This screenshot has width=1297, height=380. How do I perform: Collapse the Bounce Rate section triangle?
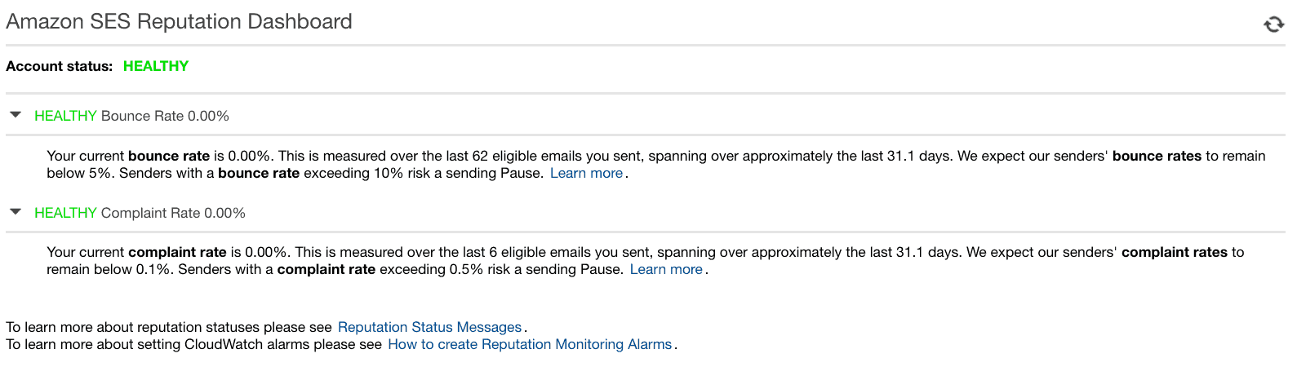[16, 115]
